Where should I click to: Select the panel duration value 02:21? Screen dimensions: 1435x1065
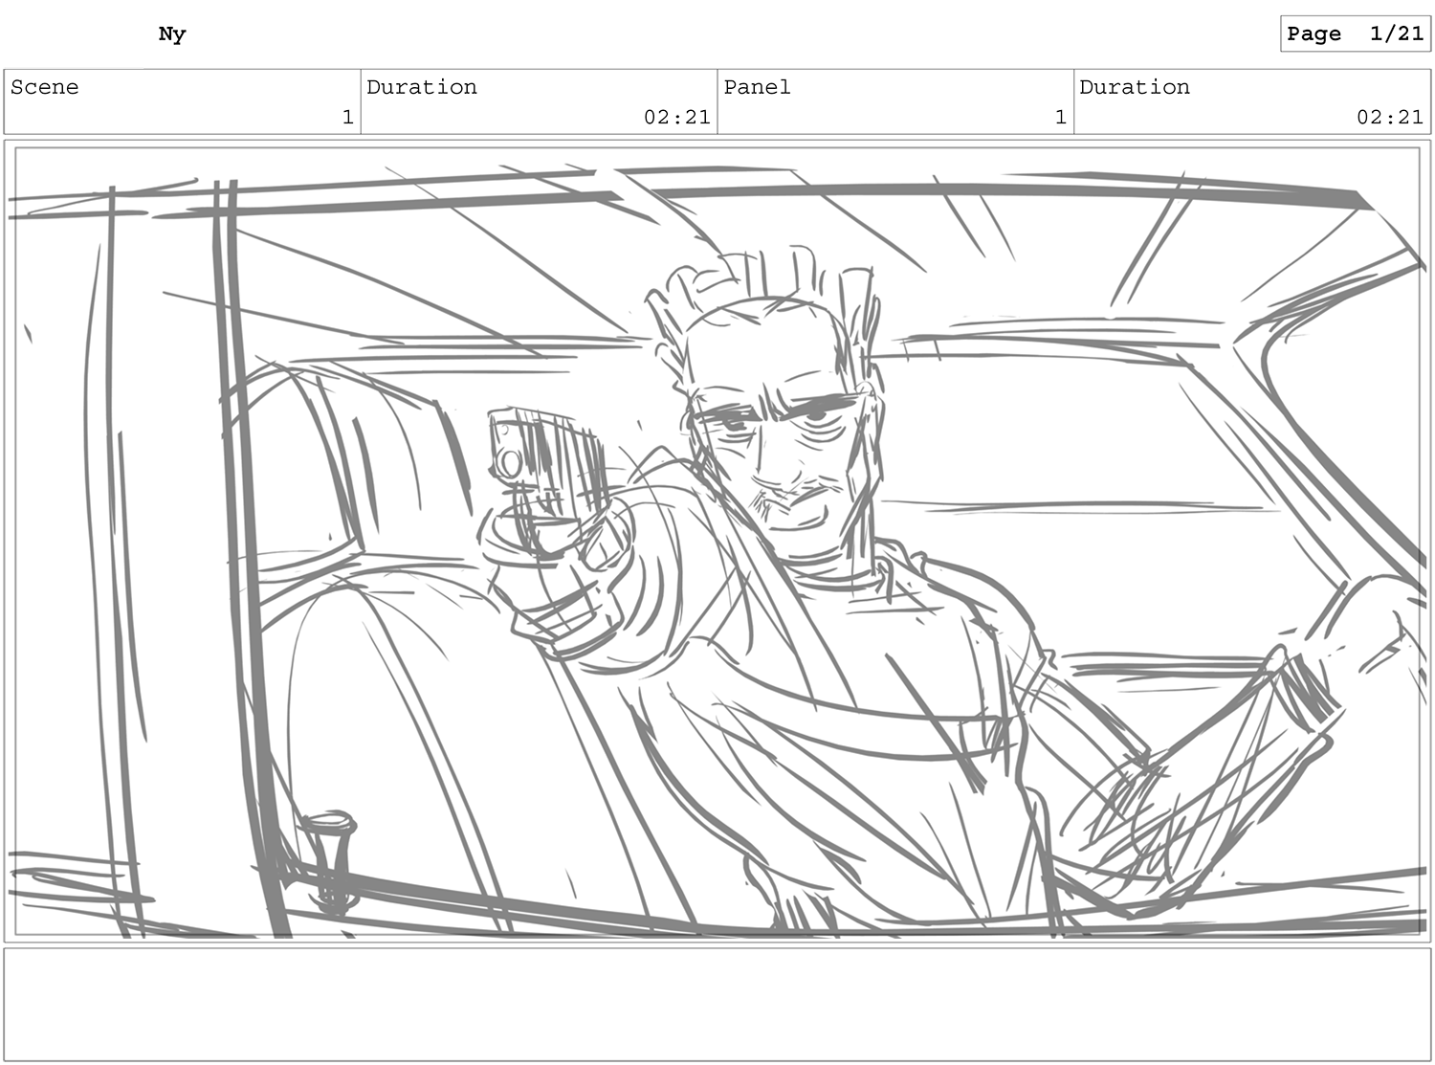[1389, 117]
